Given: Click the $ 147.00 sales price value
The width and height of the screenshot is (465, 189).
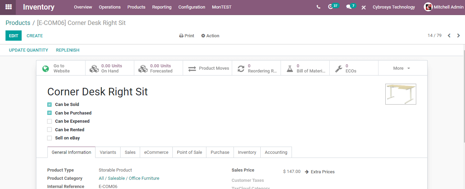Looking at the screenshot, I should point(292,172).
